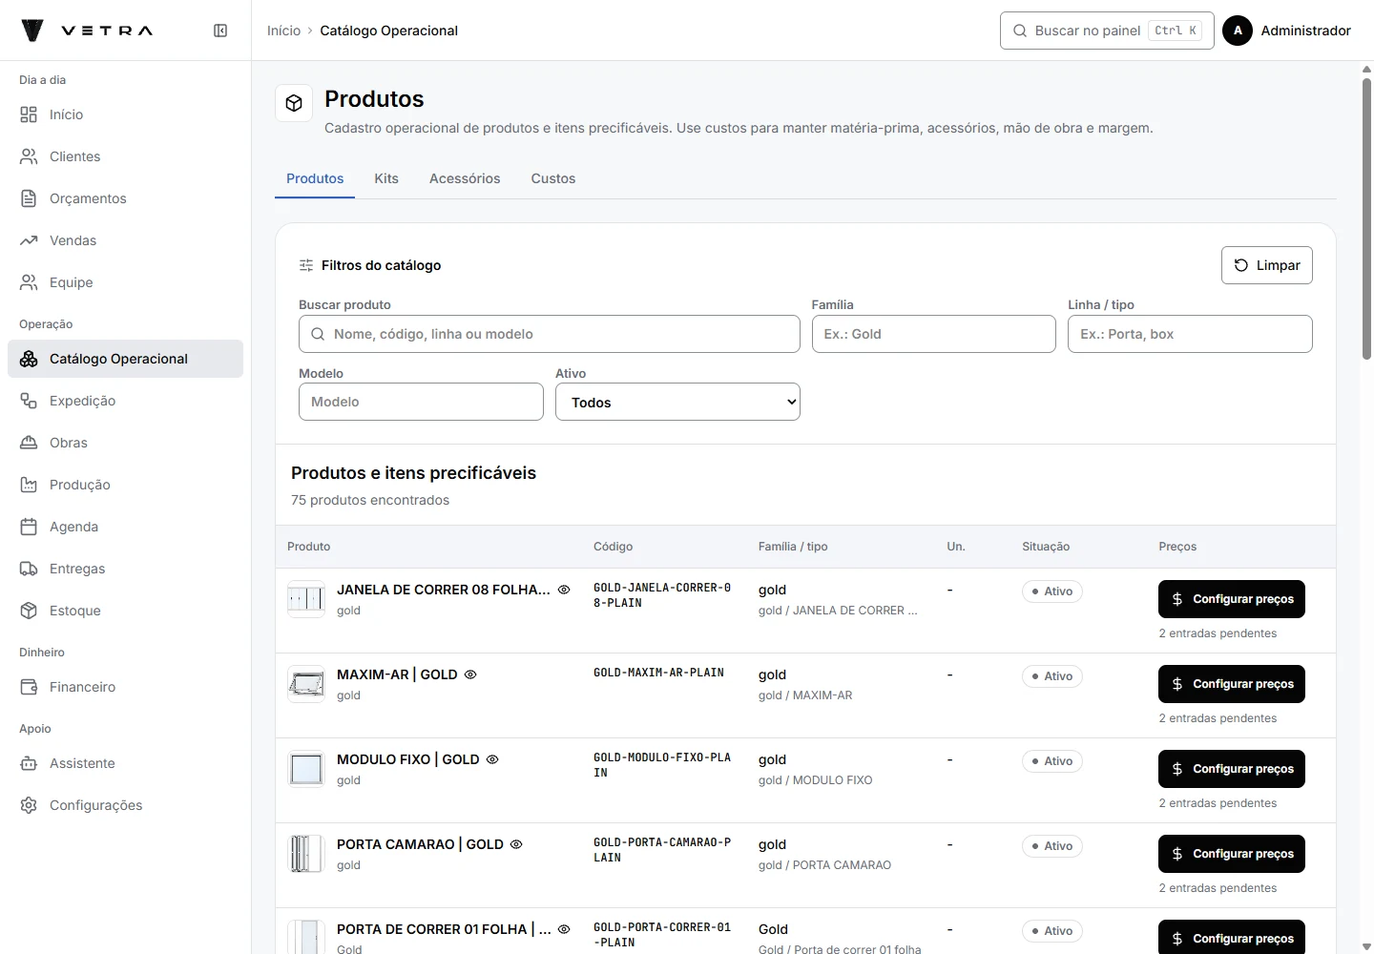Toggle eye icon for MAXIM-AR | GOLD

point(470,674)
